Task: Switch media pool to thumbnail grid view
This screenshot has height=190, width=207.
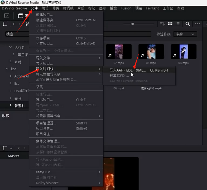Action: pos(170,24)
